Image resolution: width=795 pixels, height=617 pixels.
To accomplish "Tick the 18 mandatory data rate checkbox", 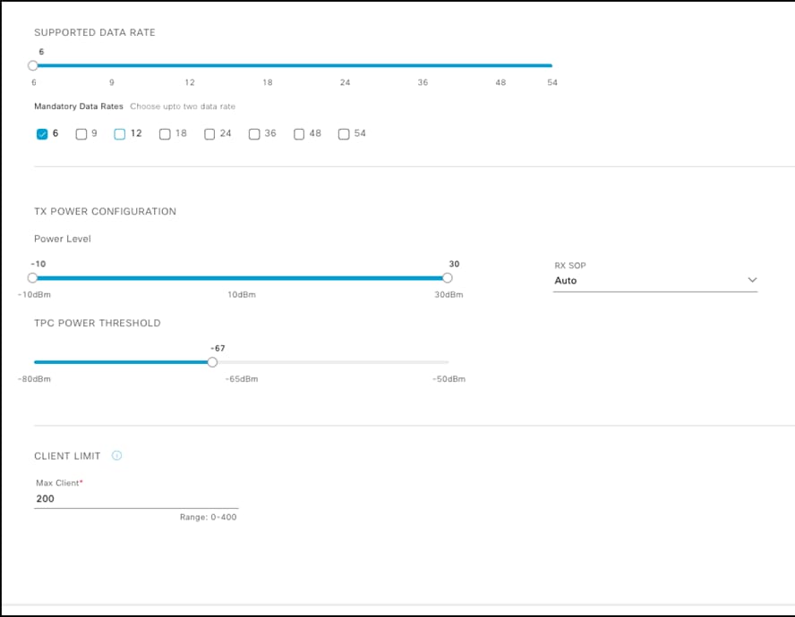I will coord(165,134).
